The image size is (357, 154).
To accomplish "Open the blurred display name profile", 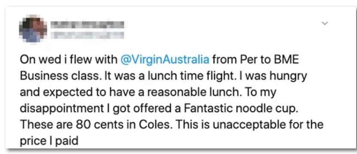I will (x=87, y=25).
